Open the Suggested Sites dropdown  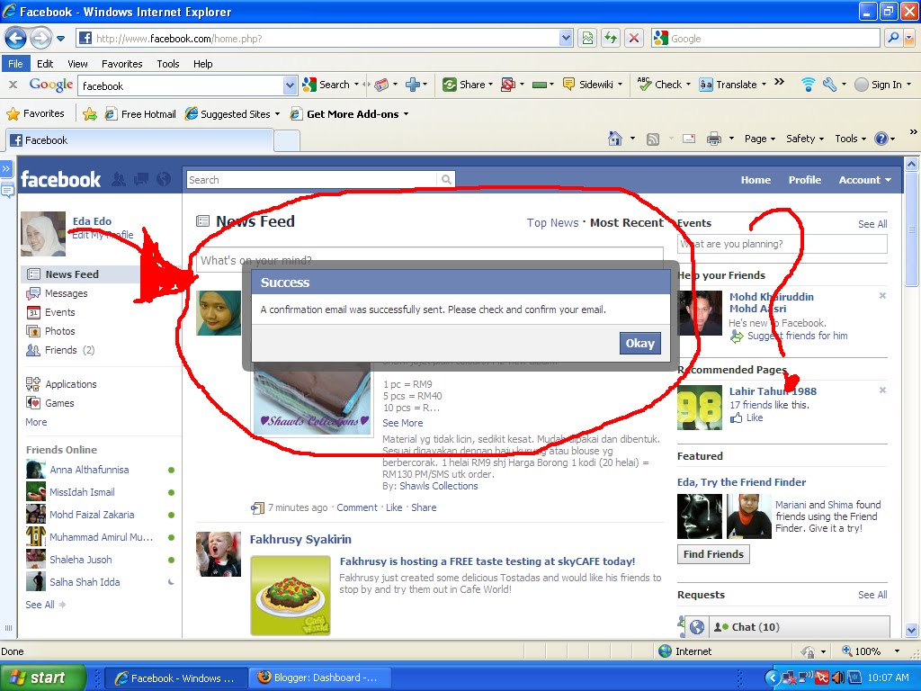coord(277,114)
